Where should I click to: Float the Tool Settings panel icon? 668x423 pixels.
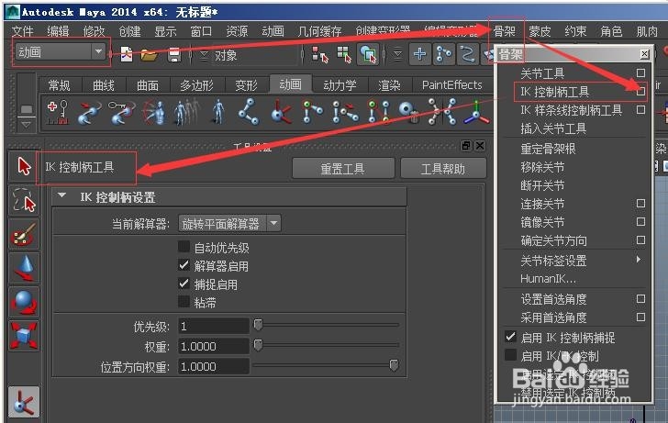pos(465,146)
